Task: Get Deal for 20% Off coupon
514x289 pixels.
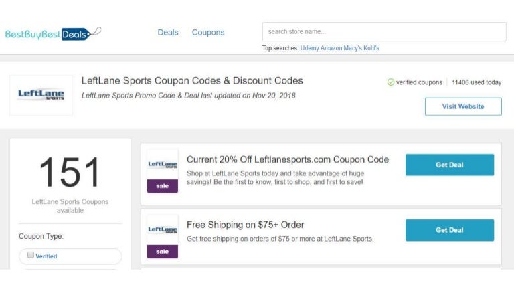Action: [x=449, y=165]
